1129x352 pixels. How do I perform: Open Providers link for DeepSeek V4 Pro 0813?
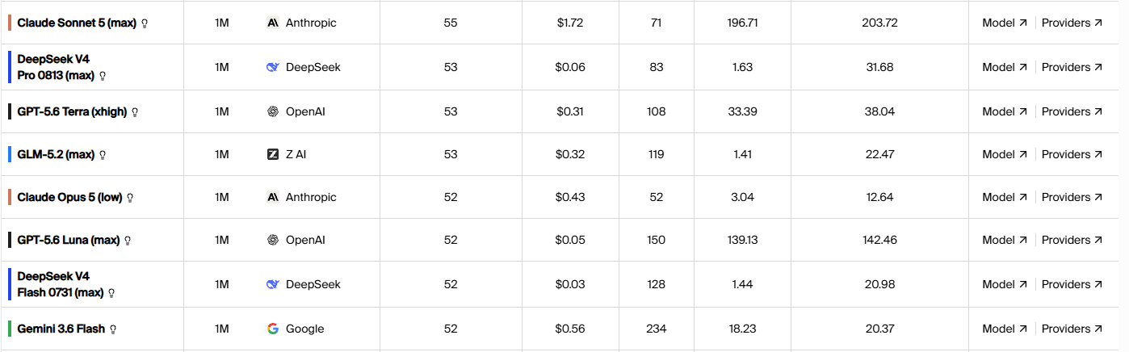click(x=1072, y=67)
